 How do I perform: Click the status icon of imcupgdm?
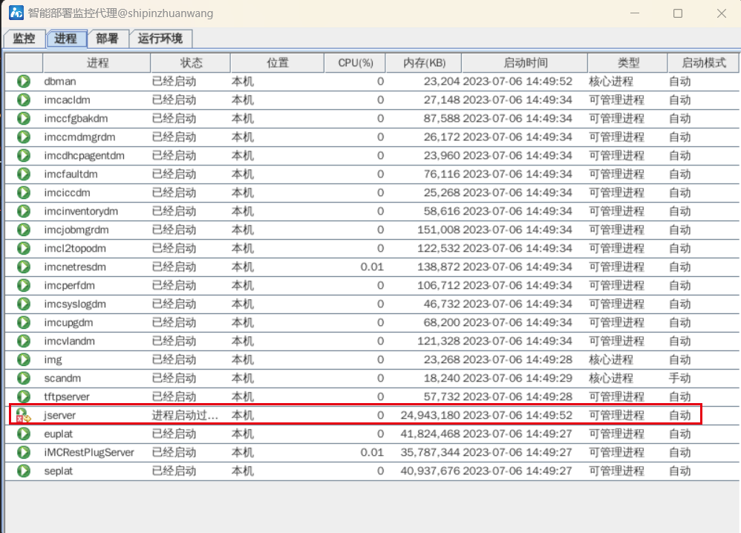24,322
